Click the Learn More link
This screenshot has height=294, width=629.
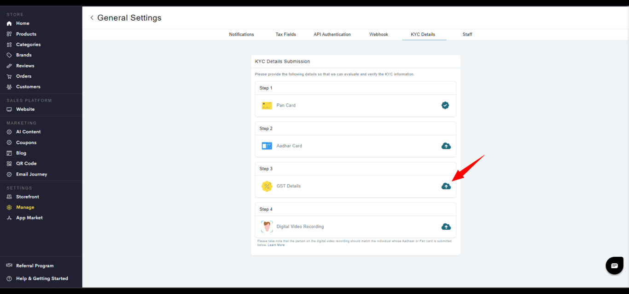tap(276, 245)
